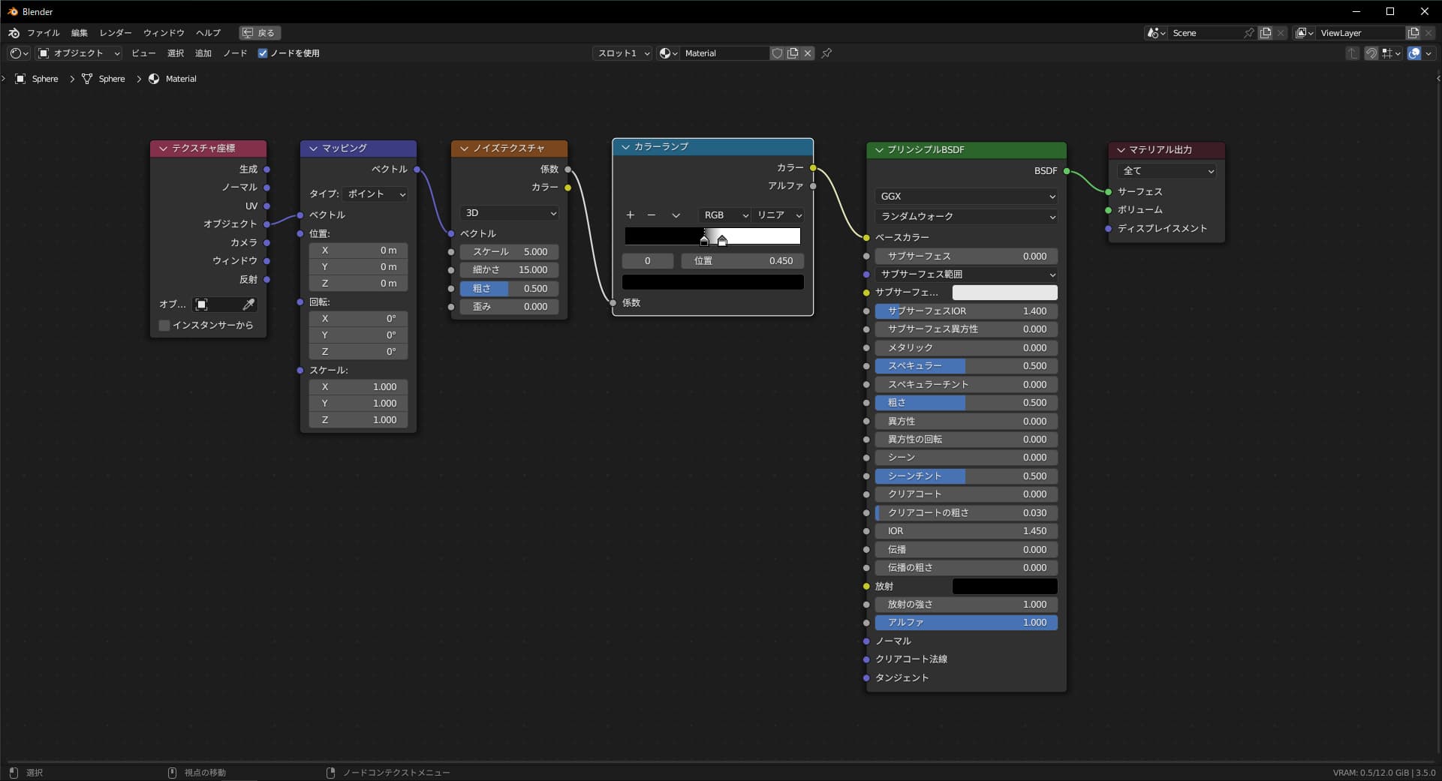The image size is (1442, 781).
Task: Click the object field icon in the Texture Coordinate node
Action: 201,305
